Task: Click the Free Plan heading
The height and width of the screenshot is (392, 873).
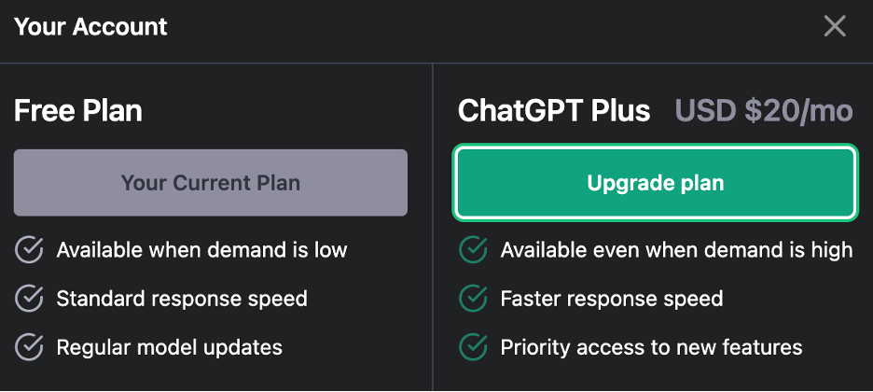Action: 78,111
